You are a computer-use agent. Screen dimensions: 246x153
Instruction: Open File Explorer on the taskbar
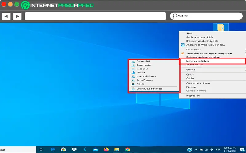pos(117,150)
